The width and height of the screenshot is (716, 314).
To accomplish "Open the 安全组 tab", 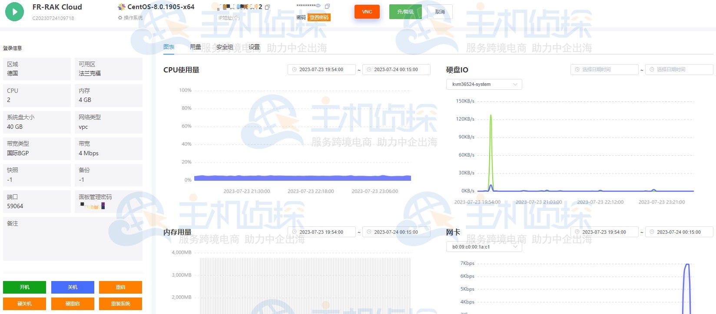I will 225,47.
